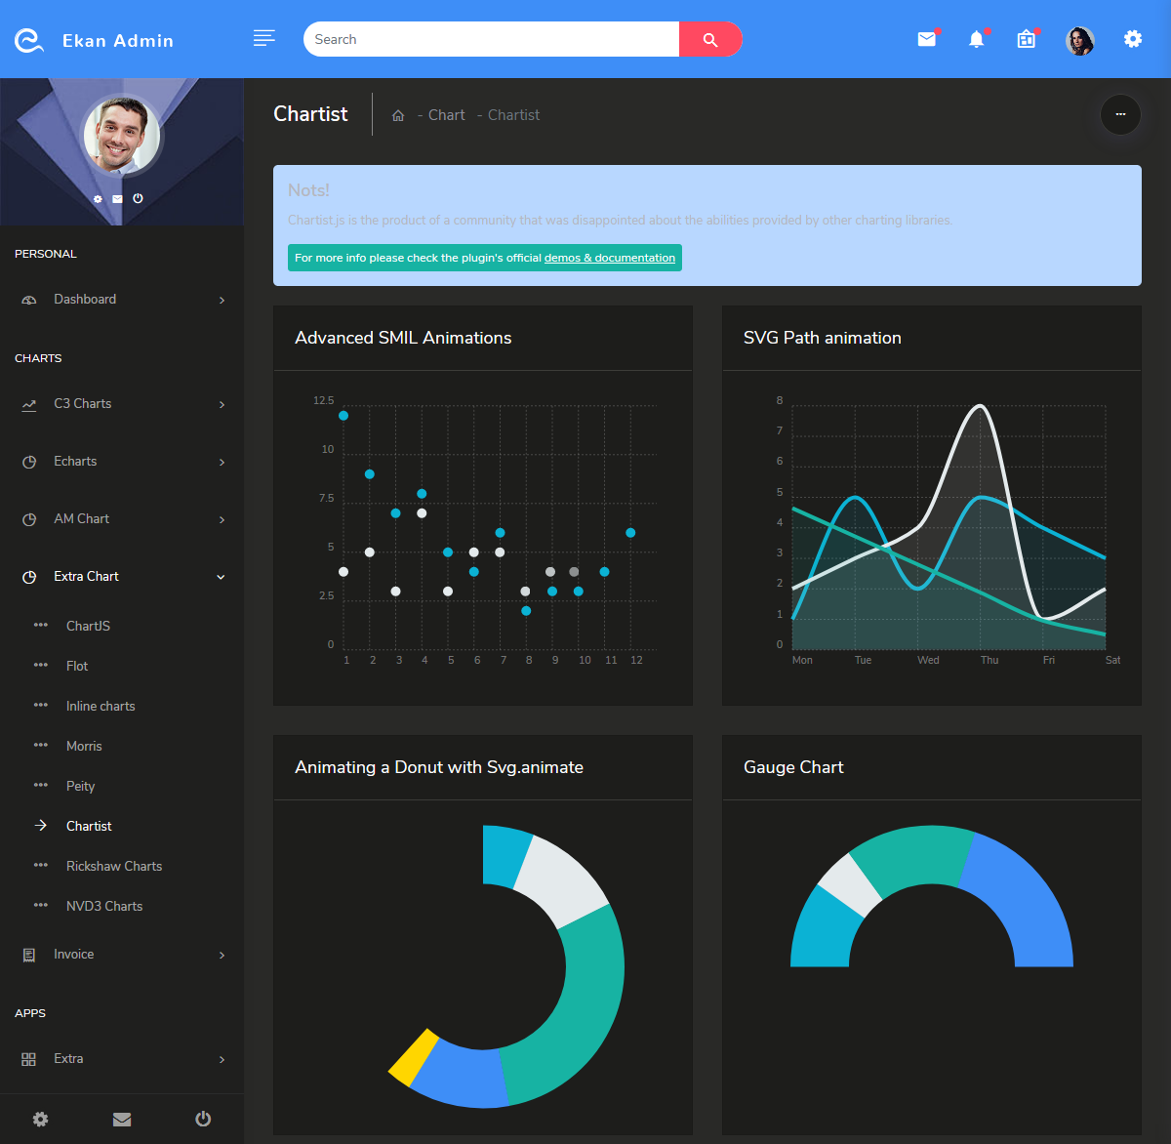
Task: Select Morris from the chart submenu
Action: [84, 746]
